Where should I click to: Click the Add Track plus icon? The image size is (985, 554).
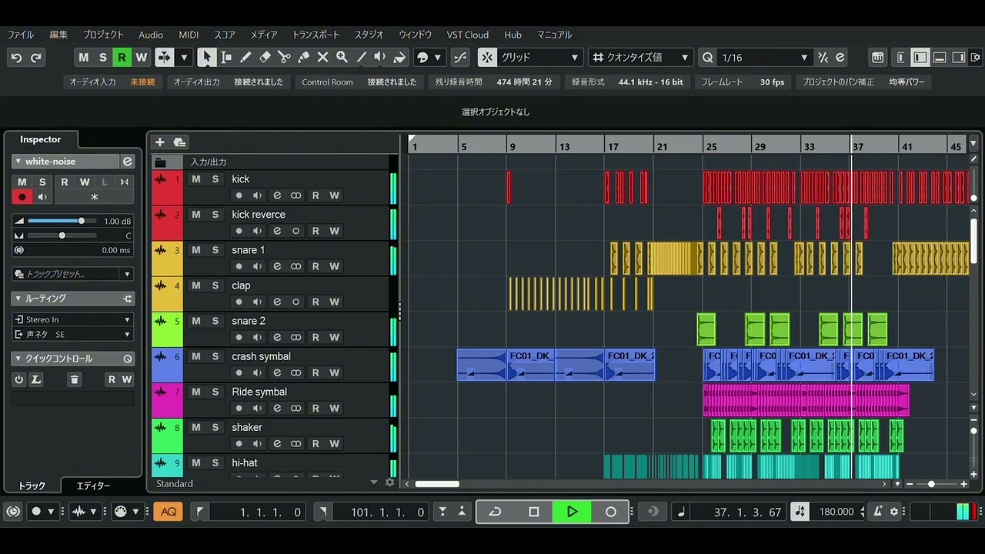pos(159,142)
